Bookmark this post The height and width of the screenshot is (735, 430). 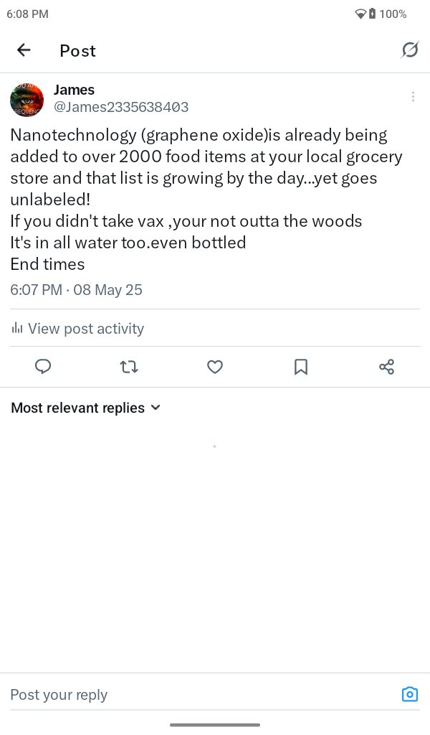coord(301,367)
